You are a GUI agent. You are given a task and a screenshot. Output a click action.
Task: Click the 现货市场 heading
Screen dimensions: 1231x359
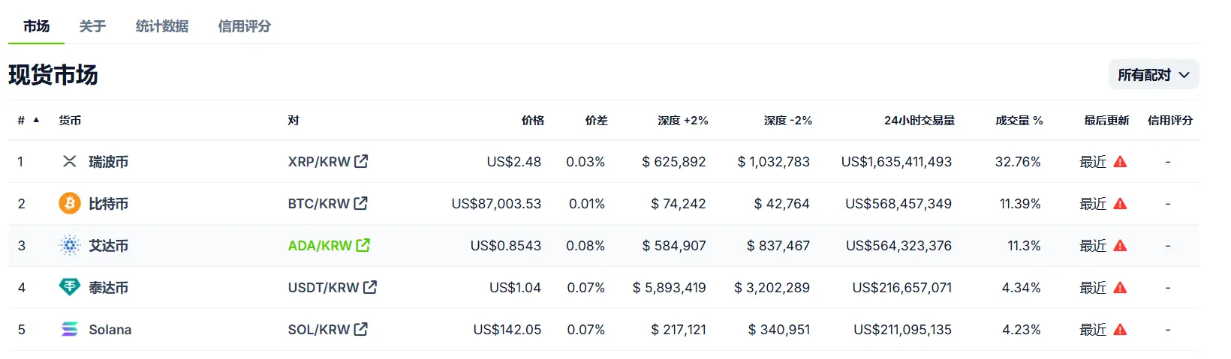point(53,75)
